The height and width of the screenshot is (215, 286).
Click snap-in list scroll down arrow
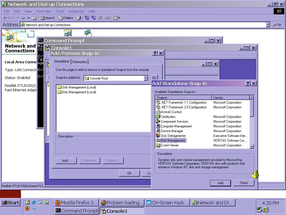click(252, 146)
